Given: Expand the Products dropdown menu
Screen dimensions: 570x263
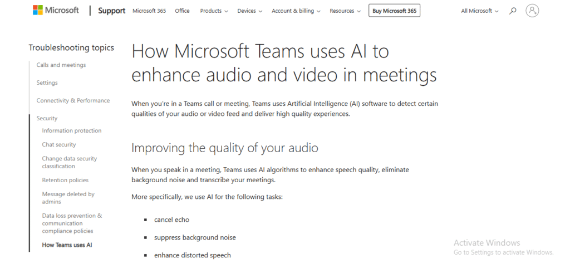Looking at the screenshot, I should pyautogui.click(x=214, y=11).
